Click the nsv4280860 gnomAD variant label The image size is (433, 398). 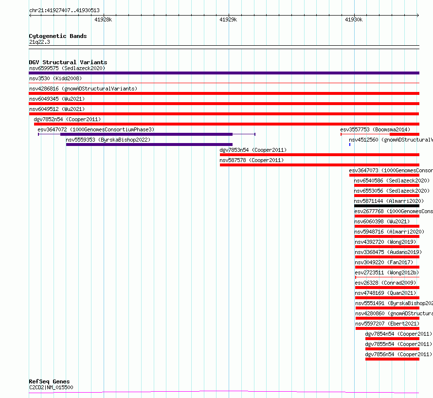coord(394,313)
